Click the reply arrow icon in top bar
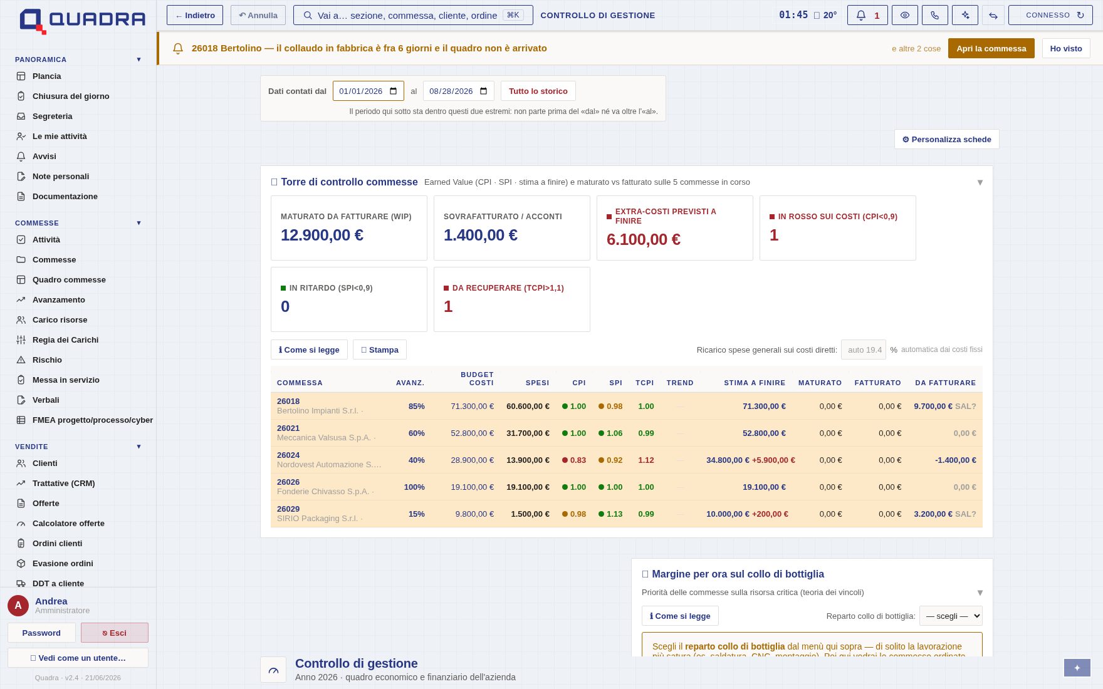The width and height of the screenshot is (1103, 689). 993,15
